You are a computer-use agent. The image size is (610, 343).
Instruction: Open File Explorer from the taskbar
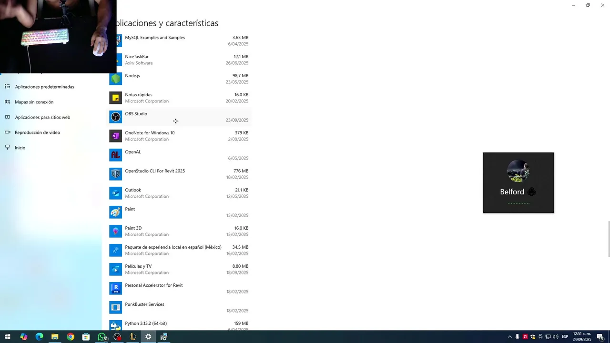pyautogui.click(x=55, y=337)
